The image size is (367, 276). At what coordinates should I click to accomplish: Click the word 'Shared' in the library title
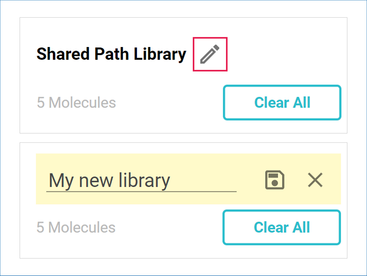click(63, 54)
